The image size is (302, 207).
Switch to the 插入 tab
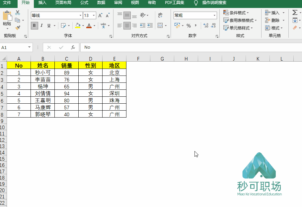pyautogui.click(x=42, y=3)
